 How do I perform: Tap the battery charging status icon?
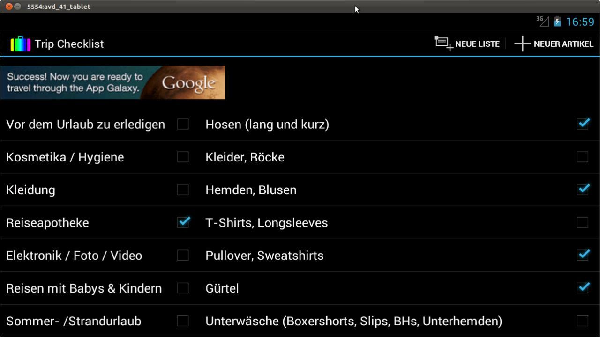point(557,22)
